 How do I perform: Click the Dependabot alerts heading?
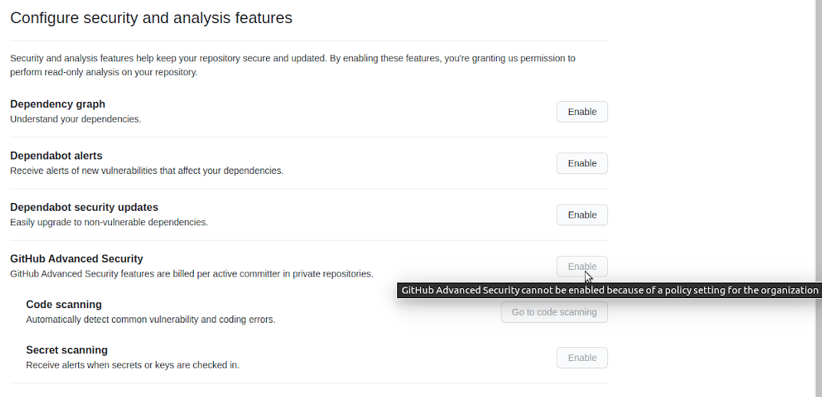click(x=56, y=156)
